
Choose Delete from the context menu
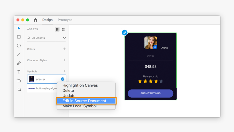pyautogui.click(x=86, y=91)
